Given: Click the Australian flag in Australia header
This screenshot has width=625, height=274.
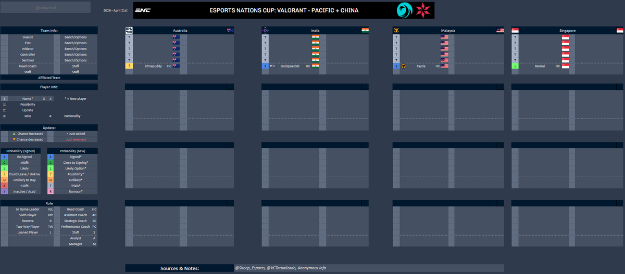Looking at the screenshot, I should 230,31.
